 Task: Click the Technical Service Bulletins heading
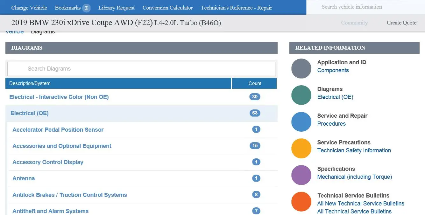pos(353,196)
